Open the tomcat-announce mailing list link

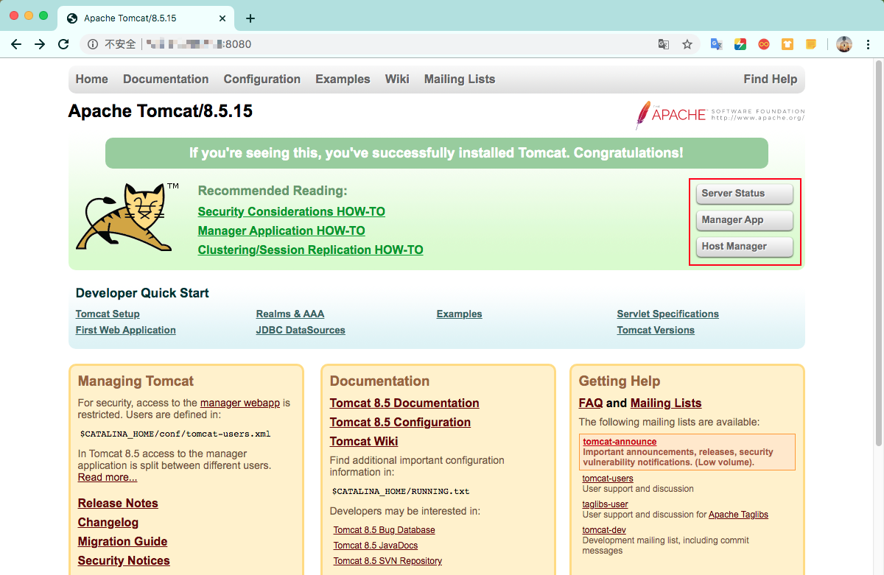pos(620,442)
